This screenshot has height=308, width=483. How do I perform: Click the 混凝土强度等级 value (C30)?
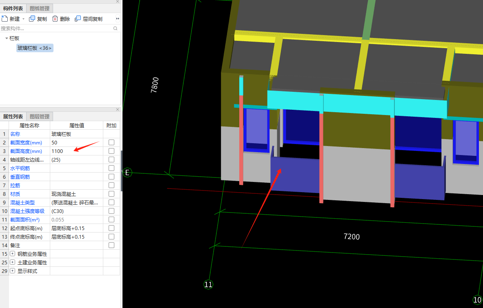[x=58, y=211]
